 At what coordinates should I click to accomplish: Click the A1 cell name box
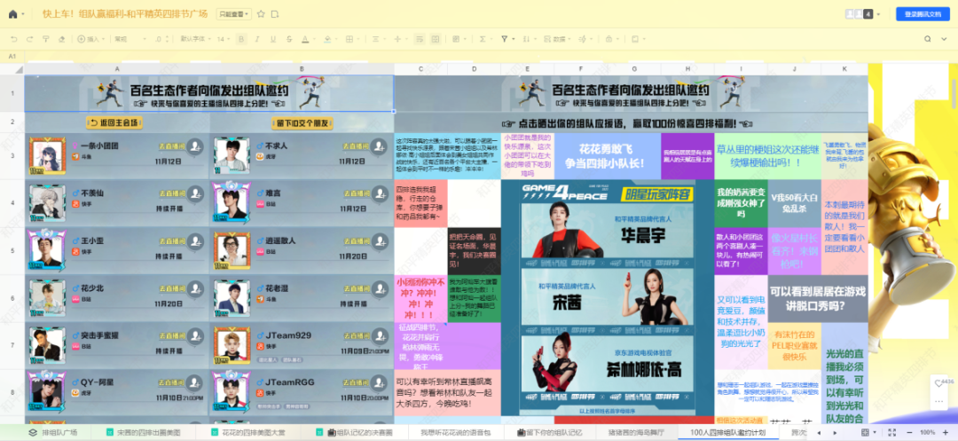tap(12, 56)
